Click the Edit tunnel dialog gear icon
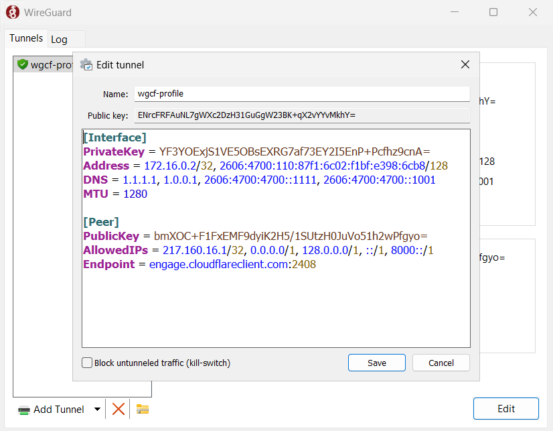553x431 pixels. (x=86, y=64)
